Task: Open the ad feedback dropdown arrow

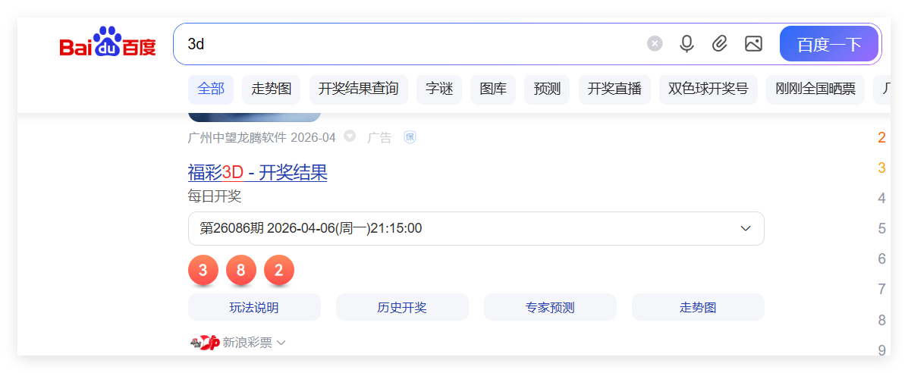Action: (350, 136)
